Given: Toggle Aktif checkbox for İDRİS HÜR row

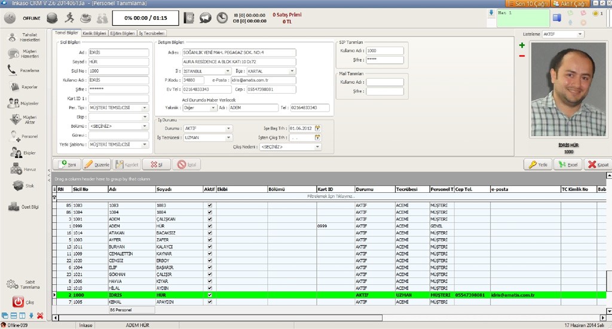Looking at the screenshot, I should coord(209,295).
